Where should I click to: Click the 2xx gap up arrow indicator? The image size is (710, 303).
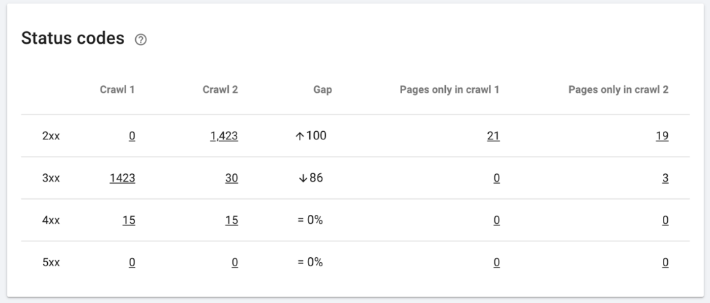(x=300, y=136)
